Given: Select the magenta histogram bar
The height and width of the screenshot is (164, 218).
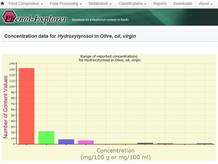Looking at the screenshot, I should [x=86, y=142].
